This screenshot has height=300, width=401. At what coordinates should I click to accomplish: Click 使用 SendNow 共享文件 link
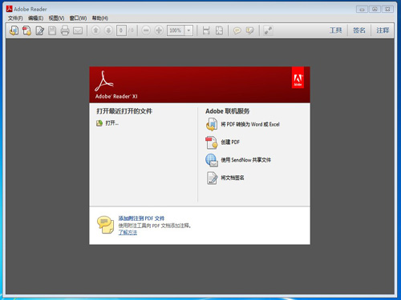245,160
